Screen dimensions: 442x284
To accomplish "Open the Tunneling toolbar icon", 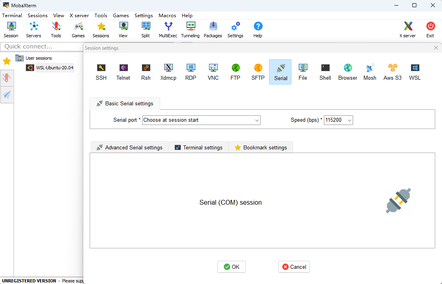I will [190, 30].
